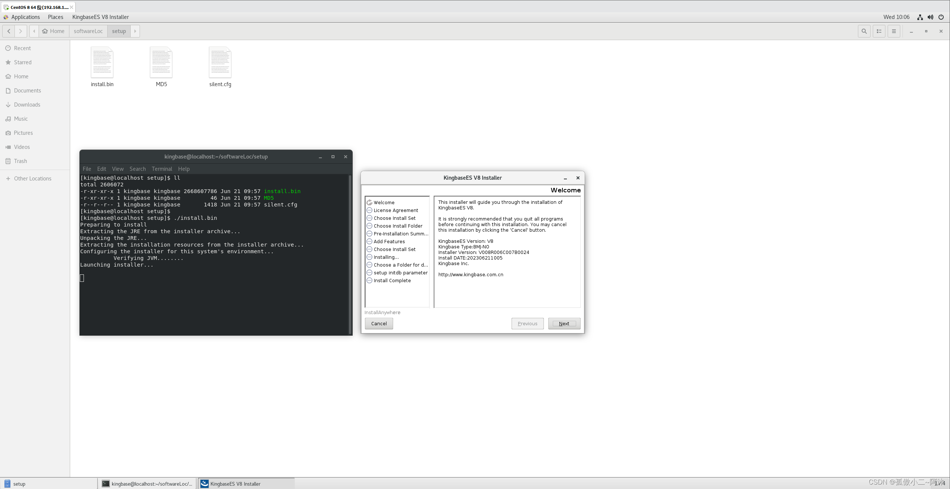Switch to KingbaseES Installer in taskbar

(246, 484)
